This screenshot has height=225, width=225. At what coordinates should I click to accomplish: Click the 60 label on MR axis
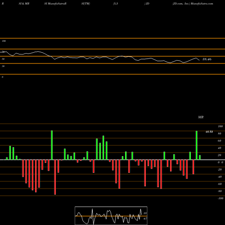coord(220,141)
